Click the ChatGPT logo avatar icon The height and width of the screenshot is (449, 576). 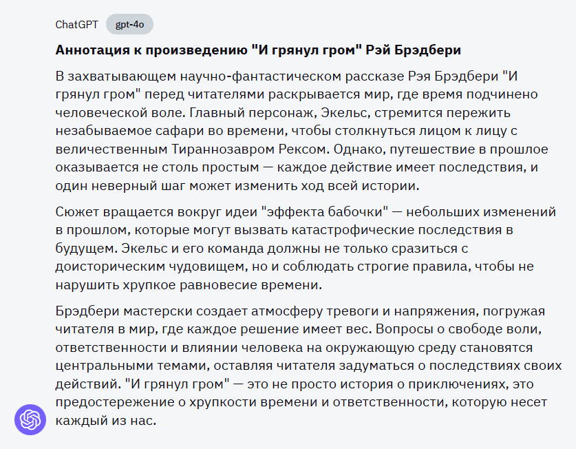coord(30,419)
